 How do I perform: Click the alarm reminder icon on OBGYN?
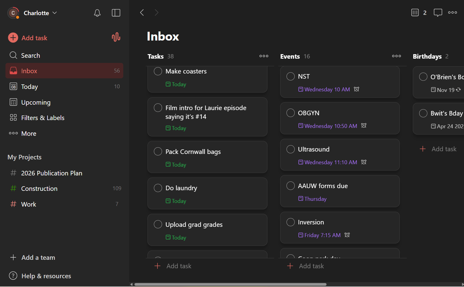(x=364, y=126)
